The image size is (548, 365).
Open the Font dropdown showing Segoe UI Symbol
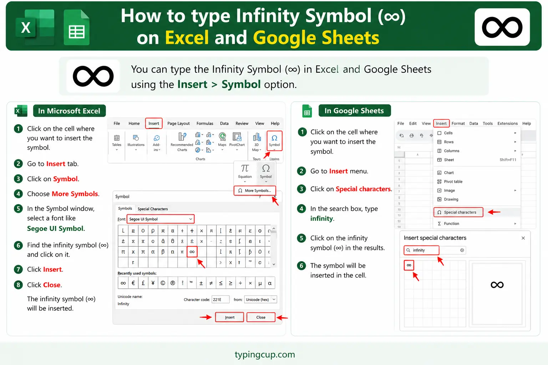pos(161,219)
